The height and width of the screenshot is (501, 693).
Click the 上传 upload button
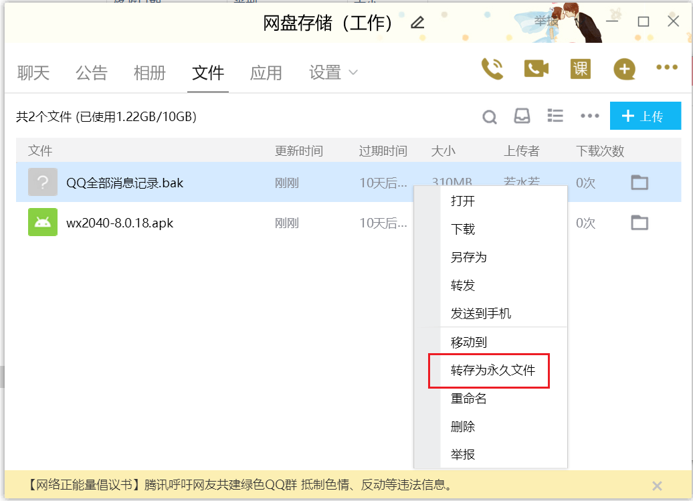(645, 116)
